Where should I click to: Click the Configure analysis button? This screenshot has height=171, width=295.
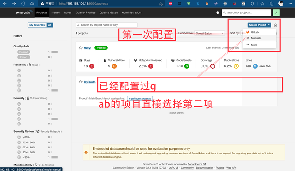(140, 98)
